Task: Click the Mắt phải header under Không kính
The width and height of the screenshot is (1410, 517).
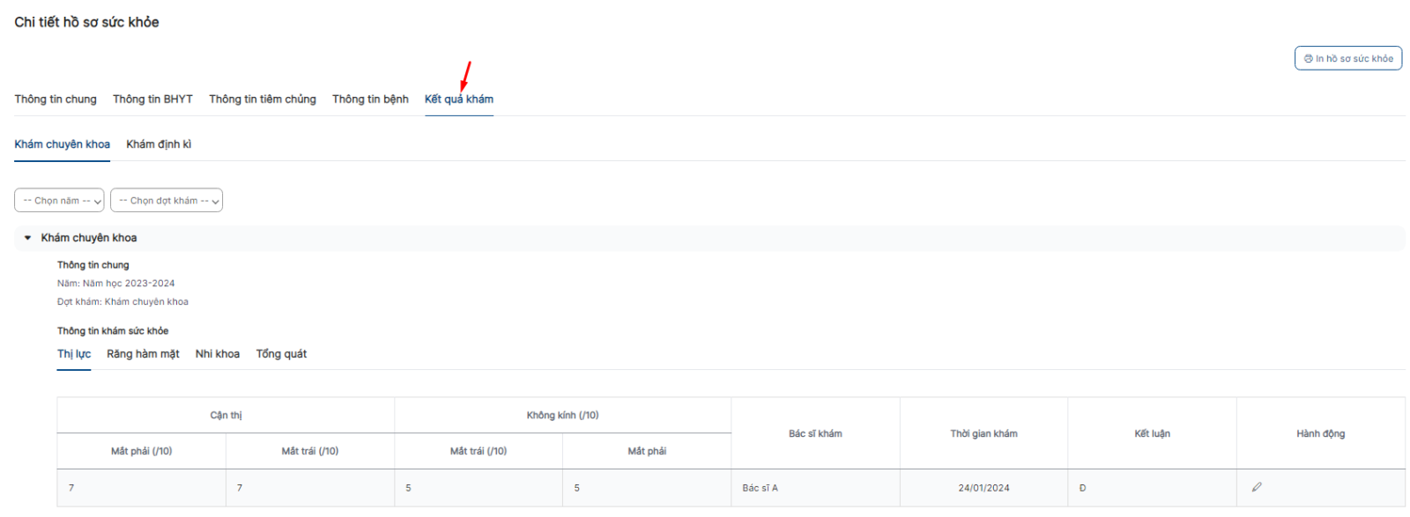Action: 647,452
